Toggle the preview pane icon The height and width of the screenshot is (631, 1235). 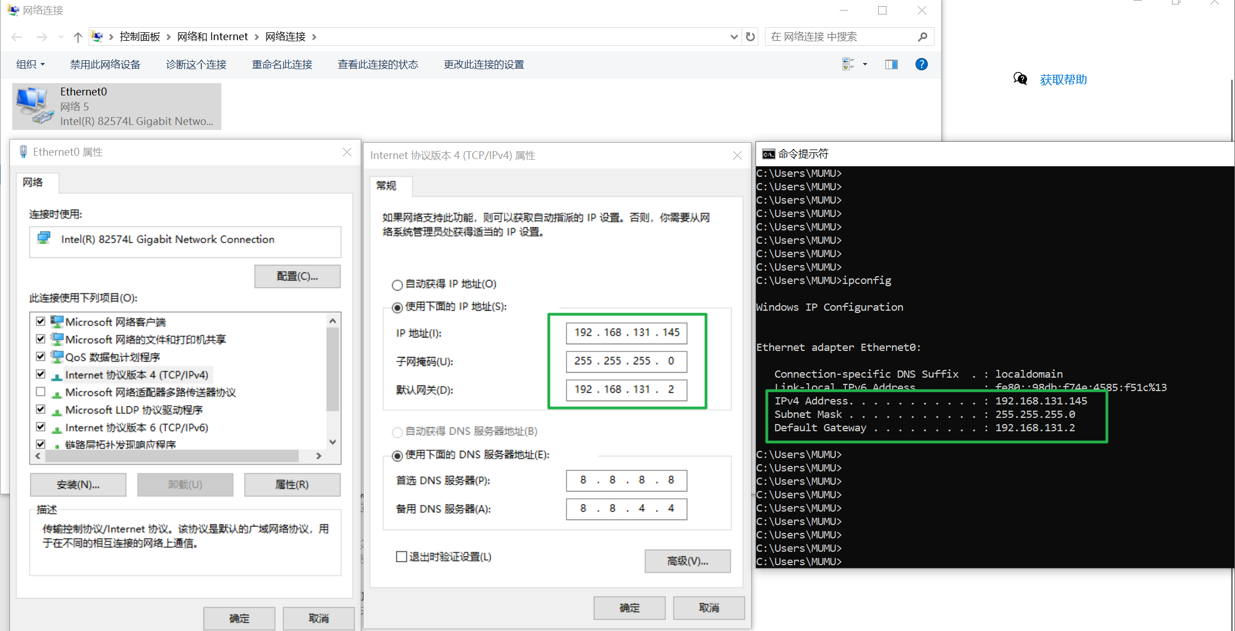coord(891,64)
